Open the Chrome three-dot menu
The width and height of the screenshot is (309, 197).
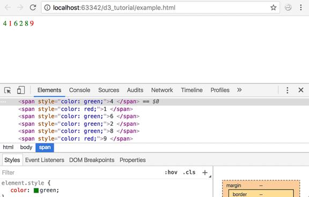[x=301, y=7]
